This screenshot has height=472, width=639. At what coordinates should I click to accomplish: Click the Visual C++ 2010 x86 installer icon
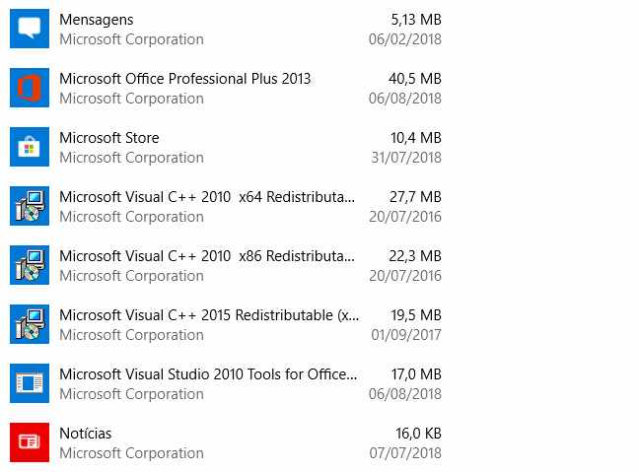(30, 265)
